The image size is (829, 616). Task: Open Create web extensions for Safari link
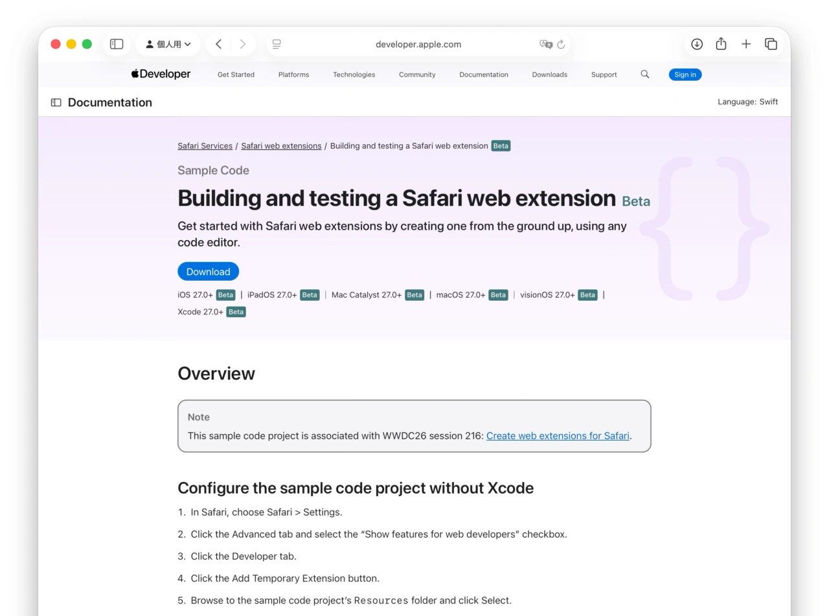(558, 435)
